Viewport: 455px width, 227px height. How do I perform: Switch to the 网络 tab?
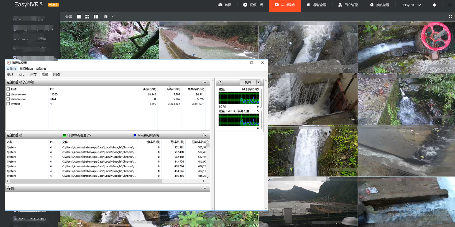pos(56,75)
